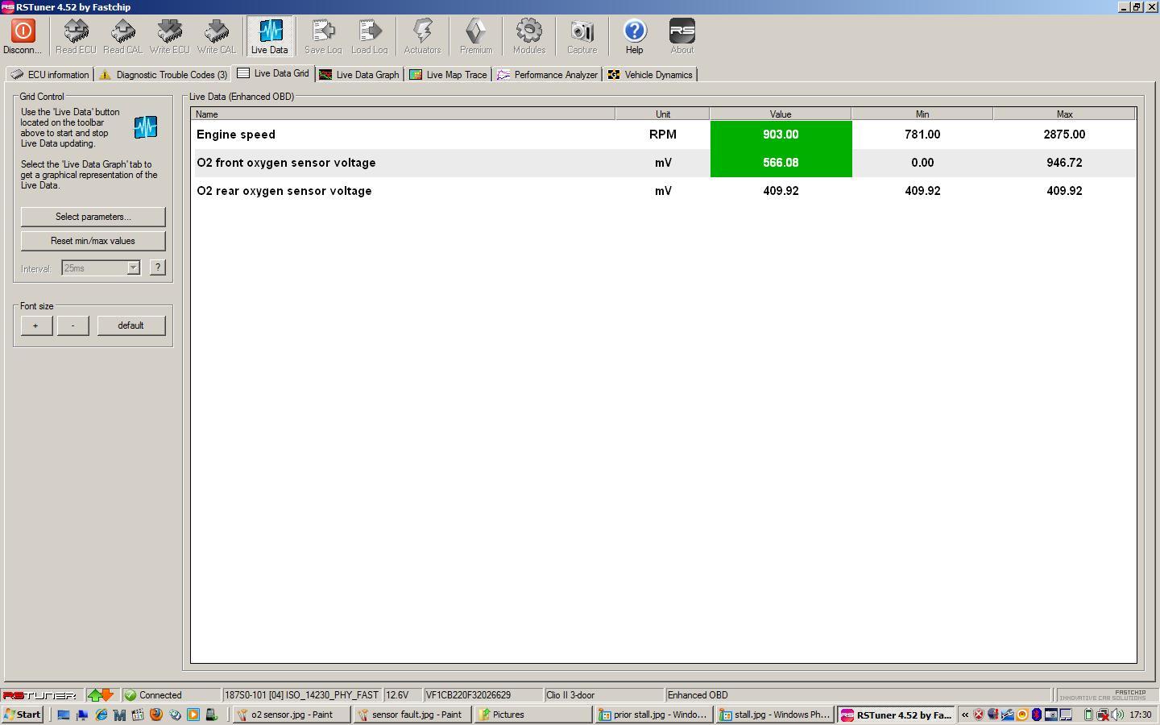Reset font size with default button
The height and width of the screenshot is (725, 1160).
(x=130, y=325)
